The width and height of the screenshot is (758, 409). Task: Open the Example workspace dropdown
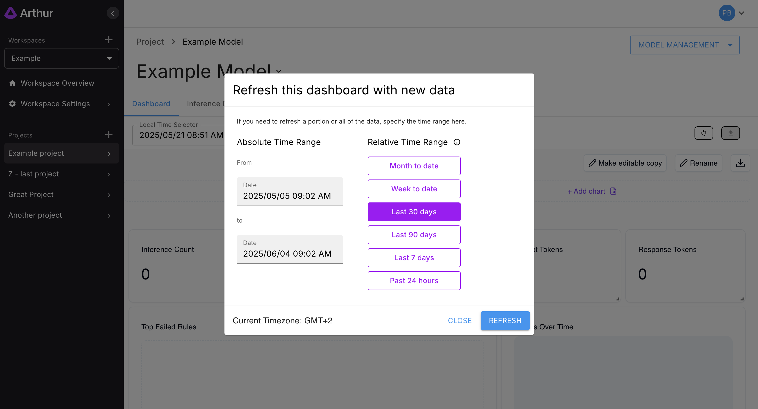point(61,58)
